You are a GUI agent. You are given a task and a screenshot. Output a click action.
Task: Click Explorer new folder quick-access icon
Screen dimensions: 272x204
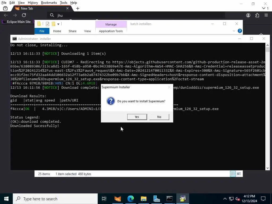[x=53, y=24]
